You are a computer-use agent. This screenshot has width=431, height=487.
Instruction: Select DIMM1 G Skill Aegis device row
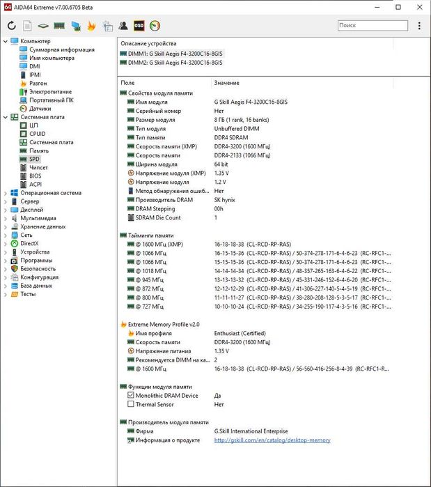coord(171,54)
